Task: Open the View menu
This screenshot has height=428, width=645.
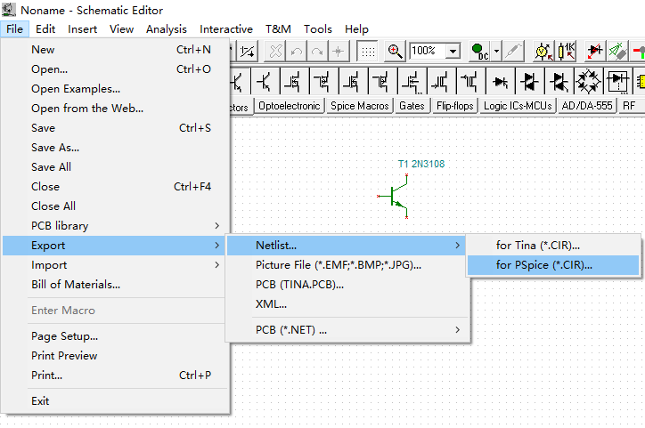Action: pyautogui.click(x=121, y=29)
